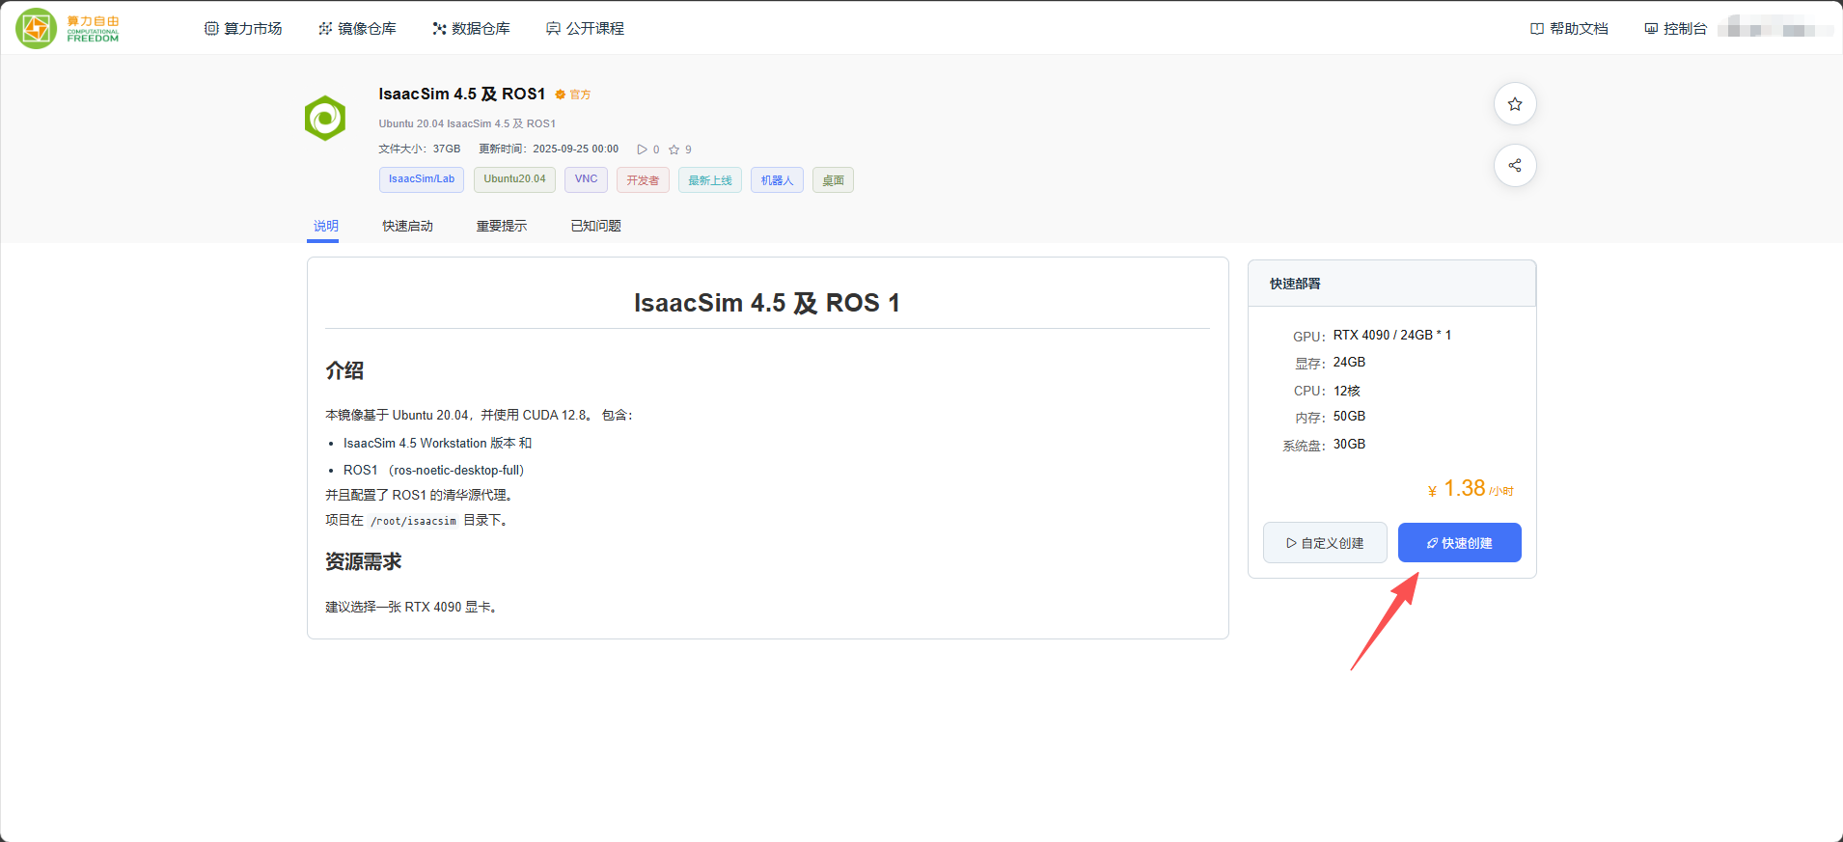
Task: Click the heading IsaacSim 4.5 及 ROS 1
Action: tap(767, 303)
